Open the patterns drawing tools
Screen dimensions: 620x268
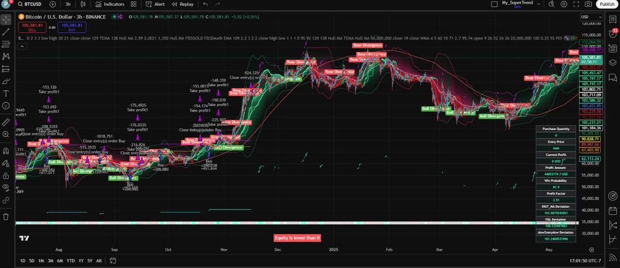click(x=6, y=56)
